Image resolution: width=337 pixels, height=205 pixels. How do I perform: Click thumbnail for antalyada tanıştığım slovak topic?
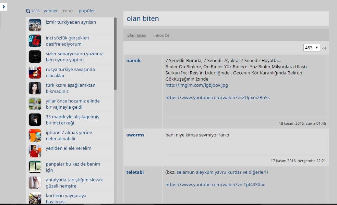click(x=35, y=183)
